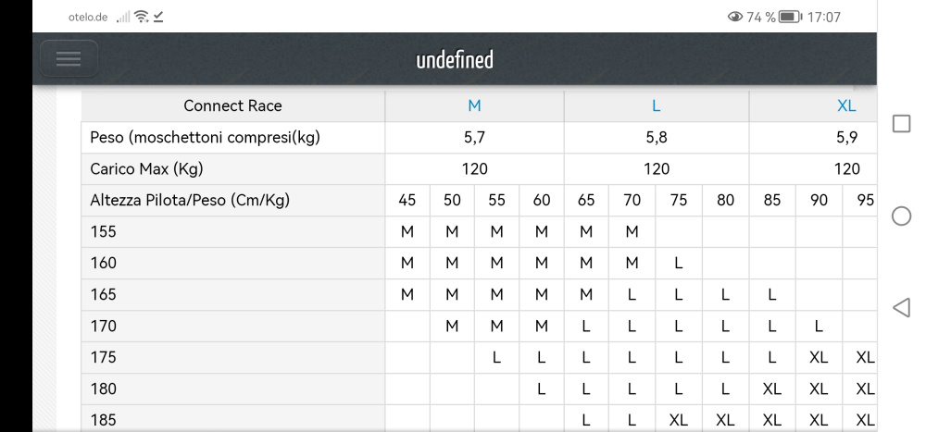Tap the 155 height row label
This screenshot has height=432, width=926.
104,231
